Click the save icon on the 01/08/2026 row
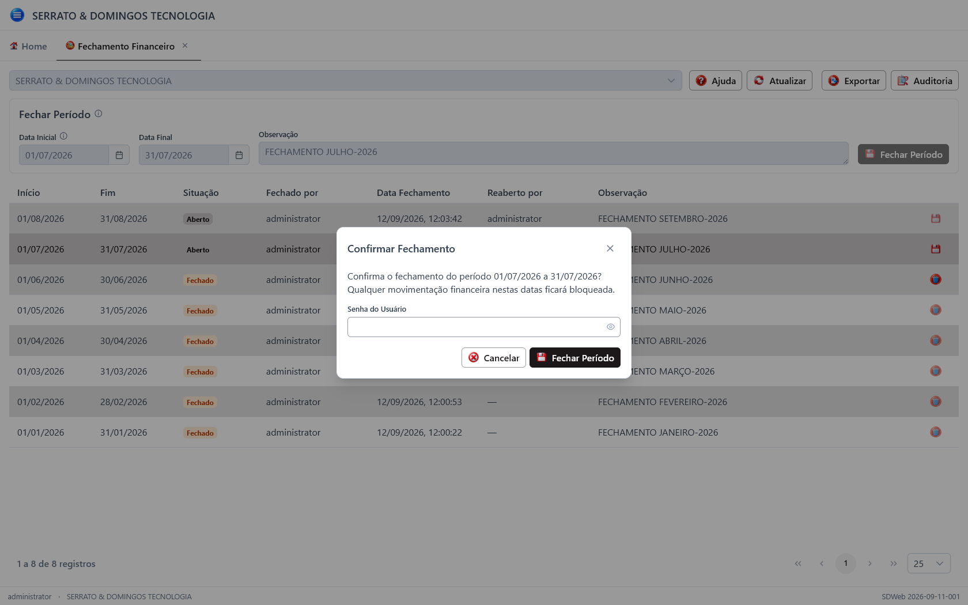The height and width of the screenshot is (605, 968). (x=936, y=218)
